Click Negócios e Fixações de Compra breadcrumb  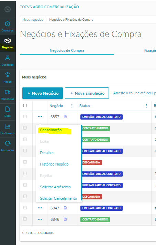click(x=71, y=20)
